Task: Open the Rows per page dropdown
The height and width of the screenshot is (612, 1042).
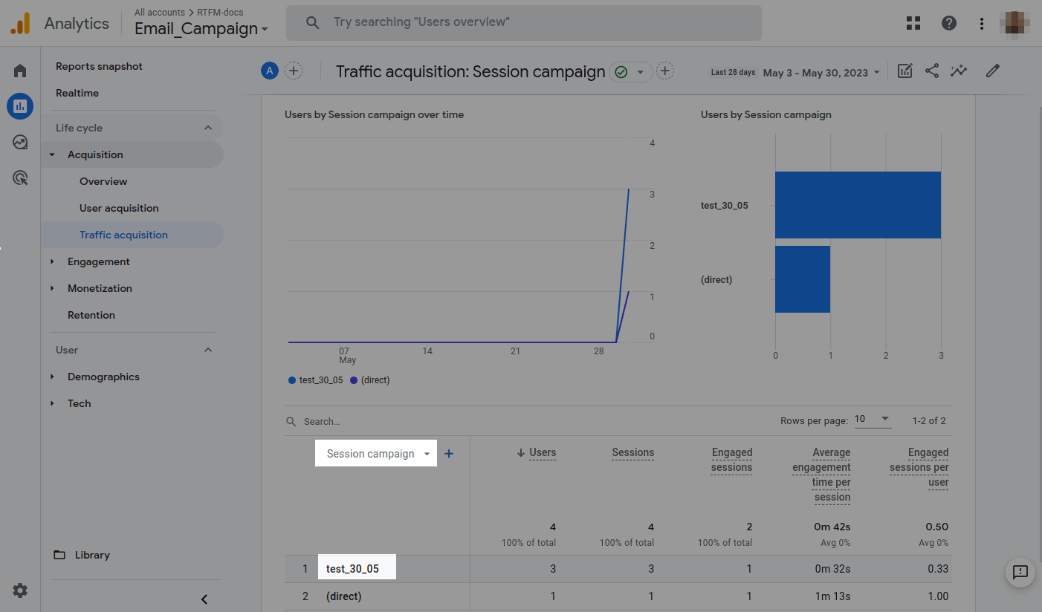Action: (x=872, y=420)
